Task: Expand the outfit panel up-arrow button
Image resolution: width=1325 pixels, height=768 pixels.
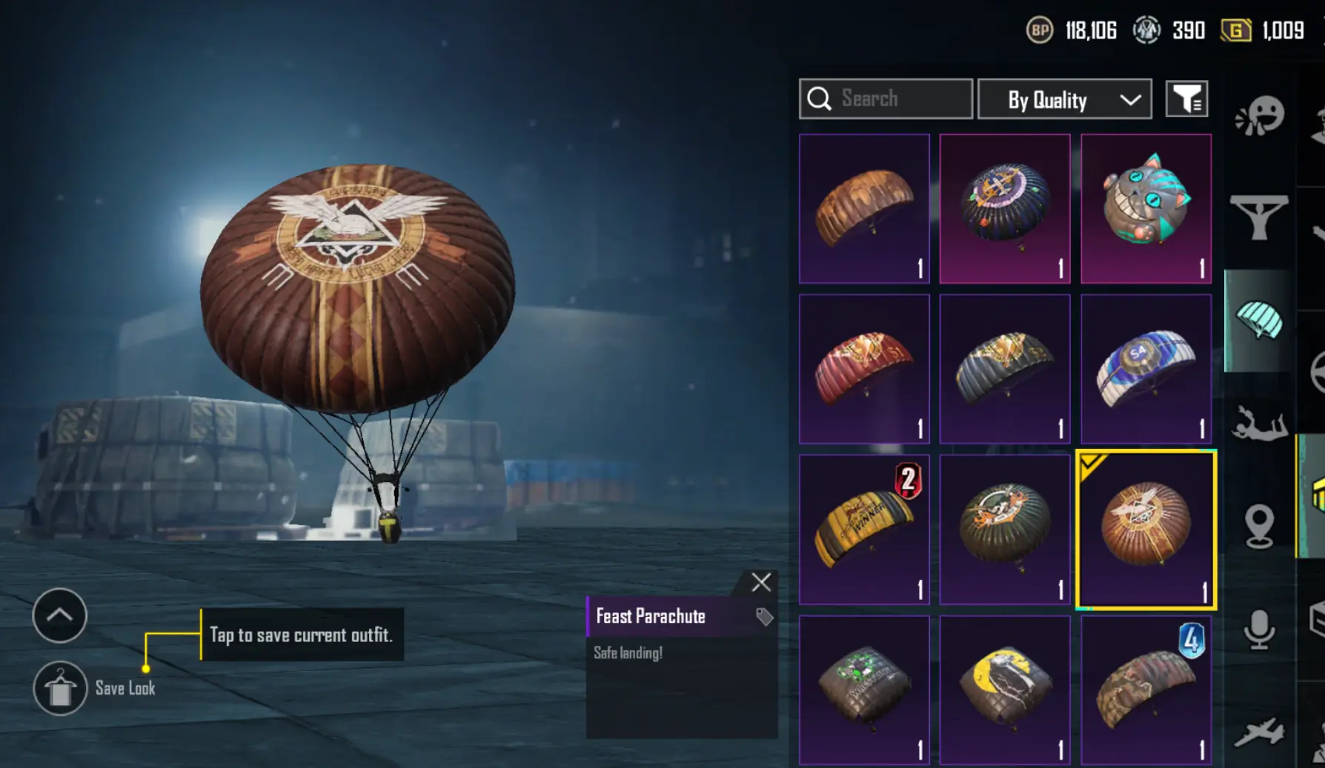Action: pos(60,615)
